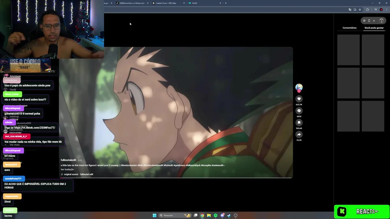Image resolution: width=390 pixels, height=219 pixels.
Task: Click the 150.6K saves count
Action: pos(299,128)
